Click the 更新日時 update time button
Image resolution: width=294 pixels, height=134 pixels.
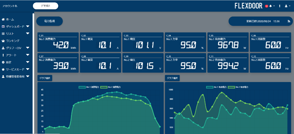pos(261,21)
